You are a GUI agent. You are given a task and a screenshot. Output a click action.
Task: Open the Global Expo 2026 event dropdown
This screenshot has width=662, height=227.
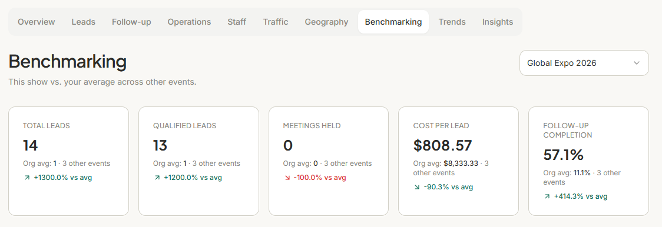(x=584, y=63)
